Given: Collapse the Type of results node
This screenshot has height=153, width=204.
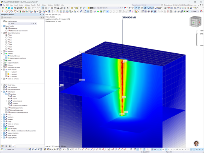Looking at the screenshot, I should 2,26.
